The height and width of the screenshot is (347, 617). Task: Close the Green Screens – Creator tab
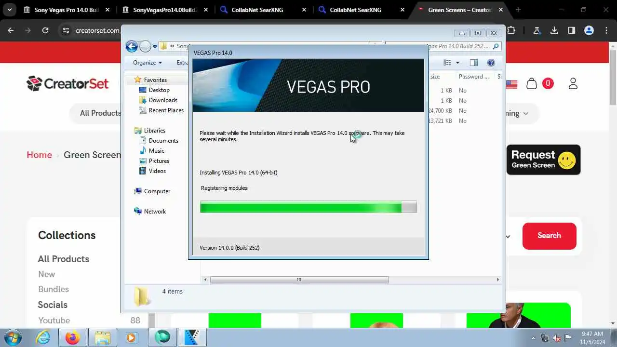pos(501,10)
